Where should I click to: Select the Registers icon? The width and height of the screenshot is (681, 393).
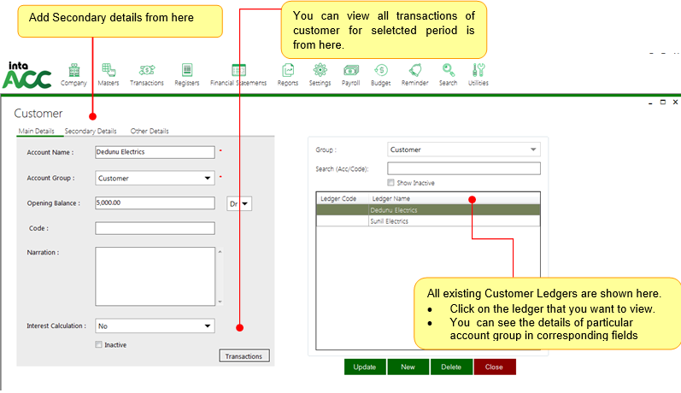click(186, 71)
